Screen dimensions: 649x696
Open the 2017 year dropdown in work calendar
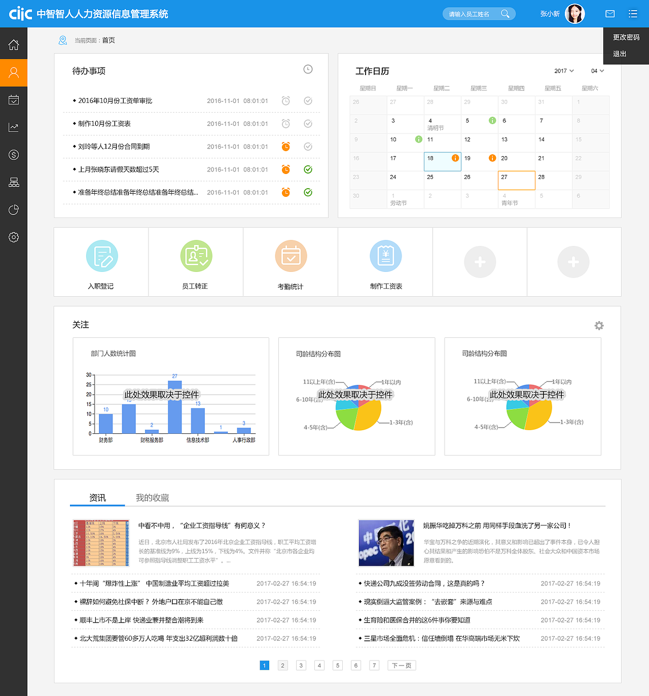pyautogui.click(x=564, y=71)
